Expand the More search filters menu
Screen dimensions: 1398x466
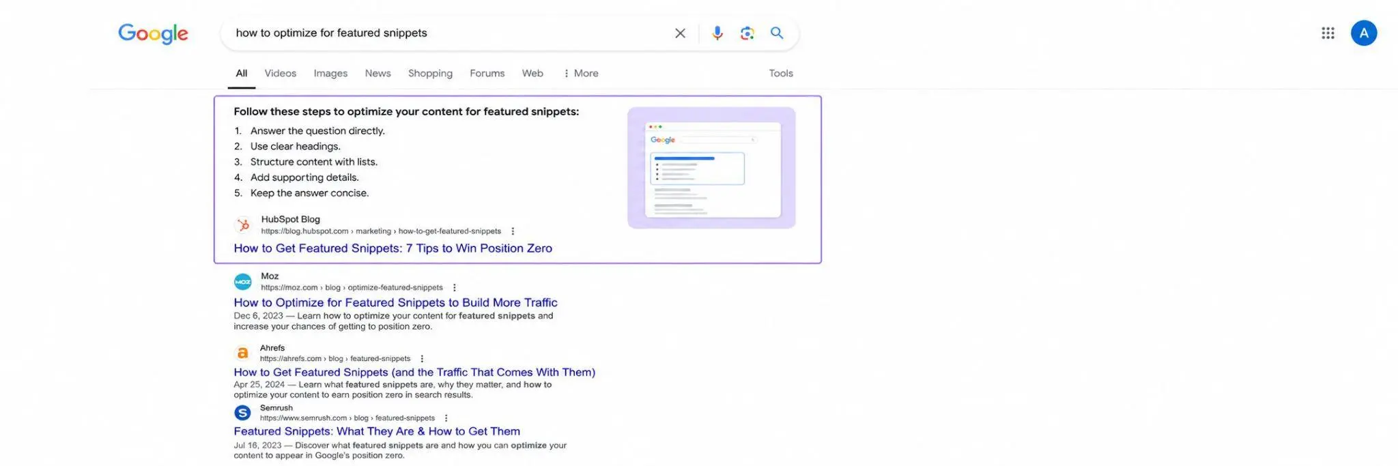pyautogui.click(x=580, y=73)
